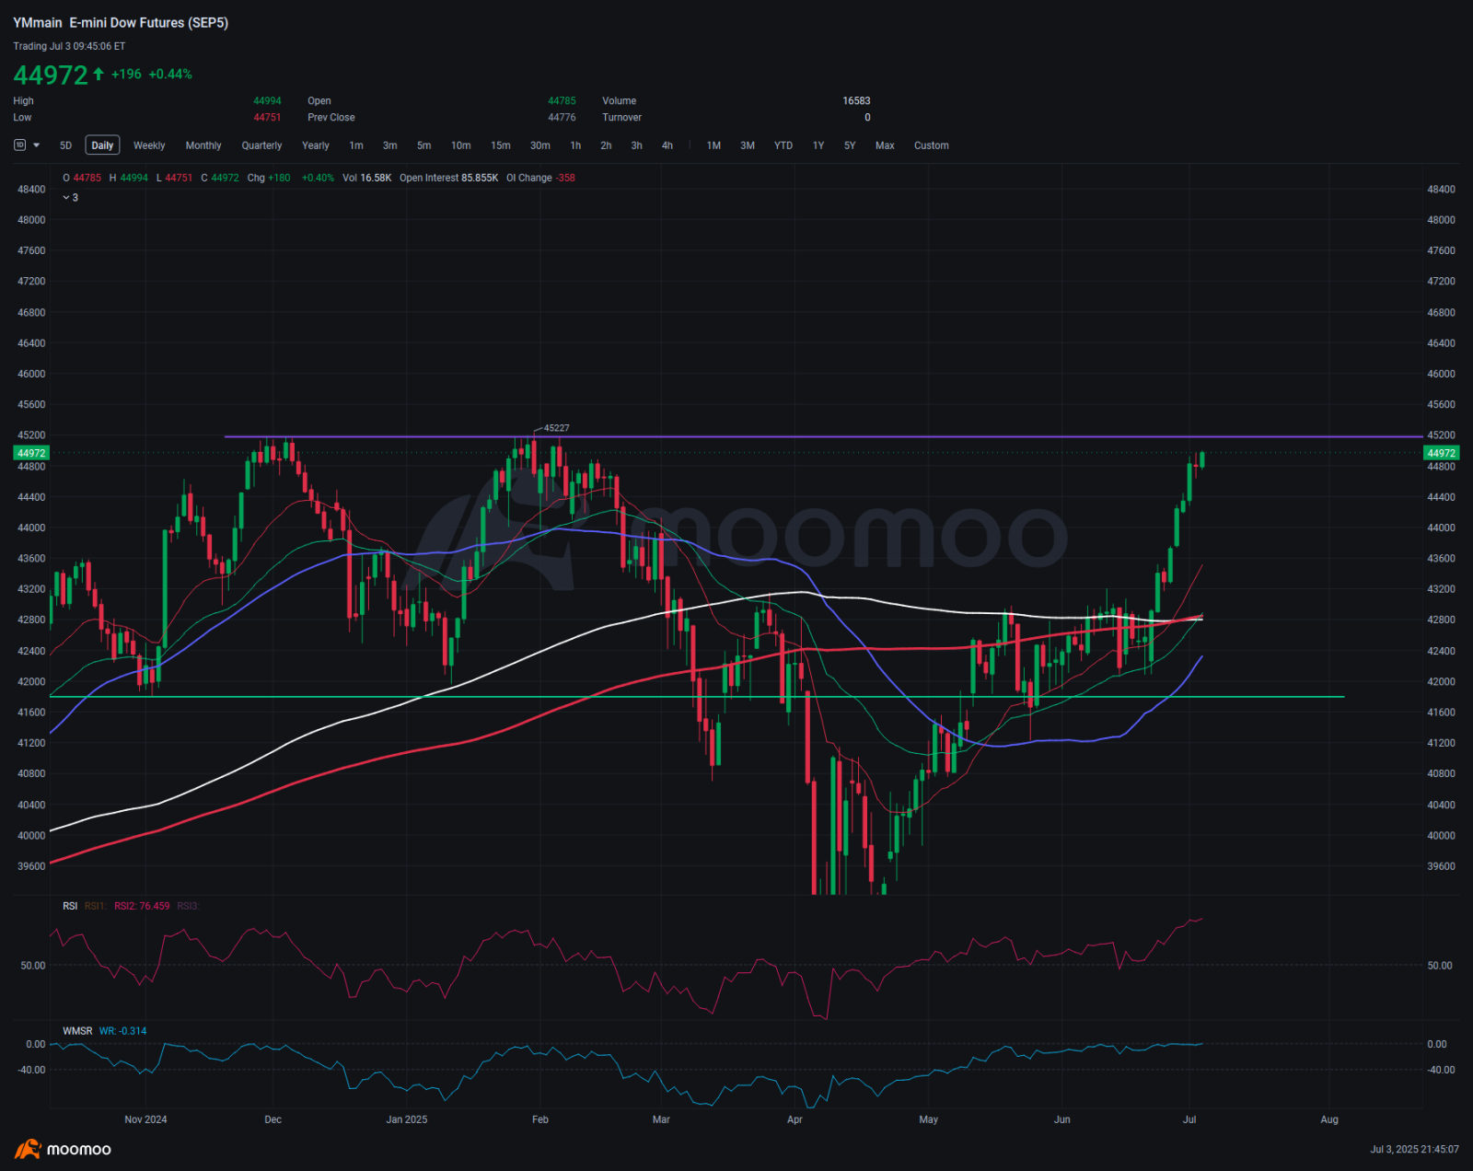
Task: Select the Max range button
Action: click(885, 145)
